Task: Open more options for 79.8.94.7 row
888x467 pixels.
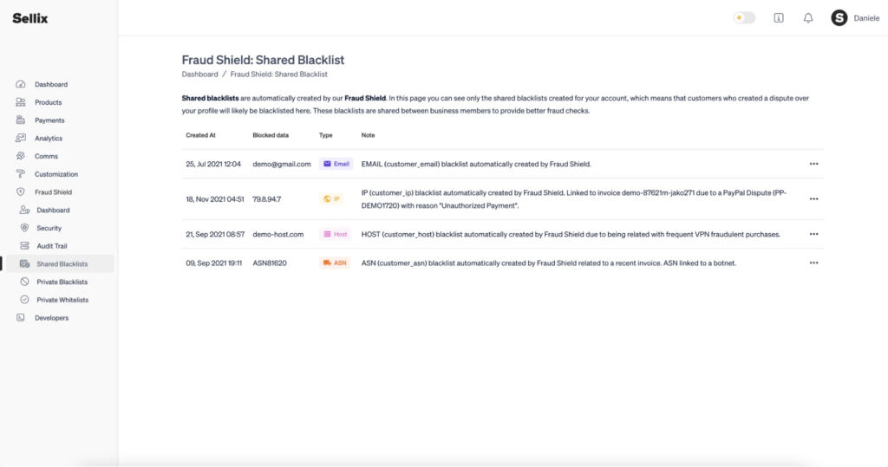Action: (x=813, y=198)
